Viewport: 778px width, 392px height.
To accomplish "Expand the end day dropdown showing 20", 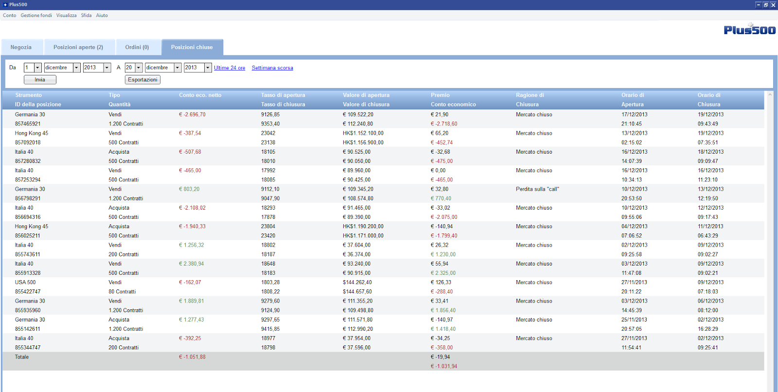I will pos(139,68).
